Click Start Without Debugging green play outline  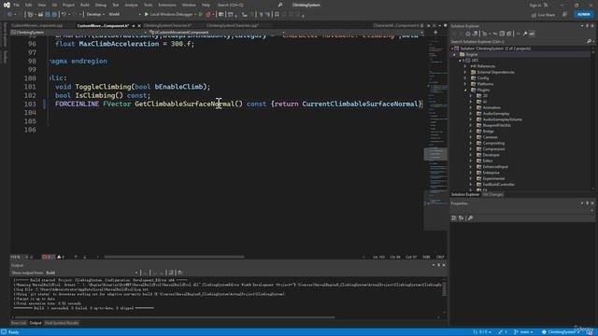click(201, 15)
